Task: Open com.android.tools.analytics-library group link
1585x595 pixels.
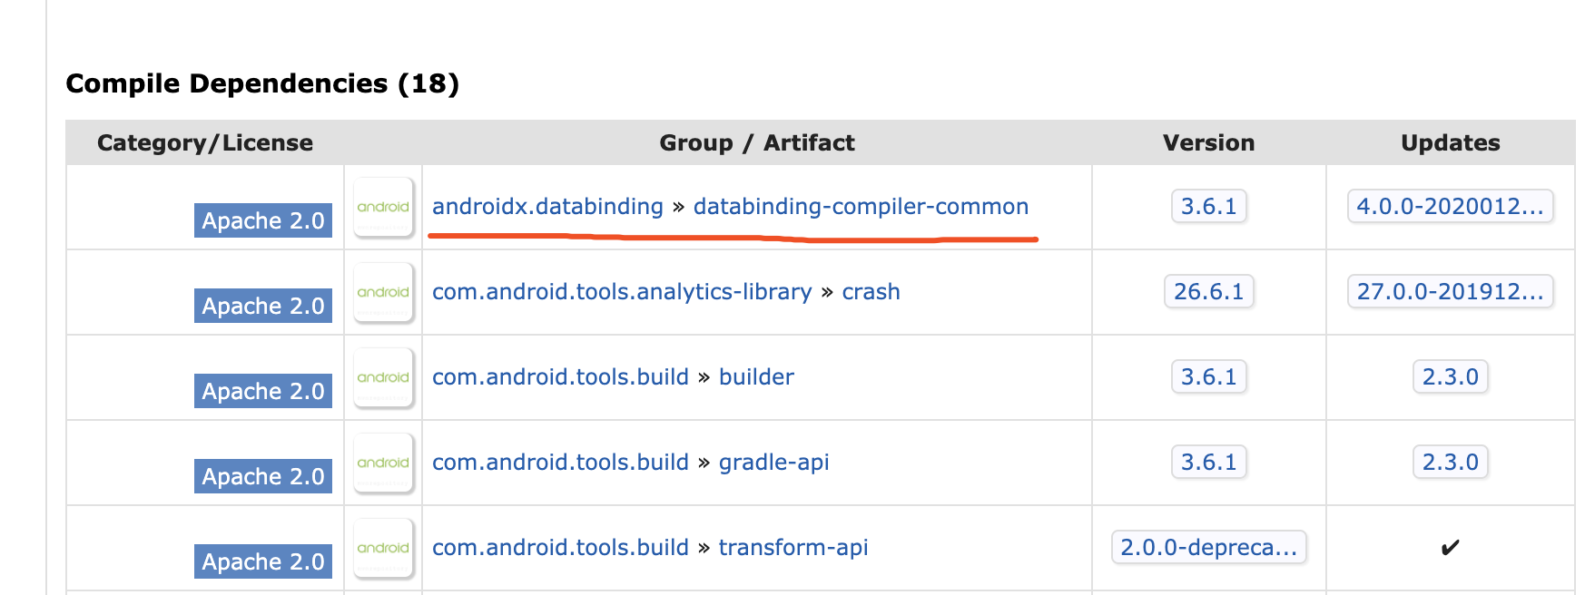Action: click(x=622, y=292)
